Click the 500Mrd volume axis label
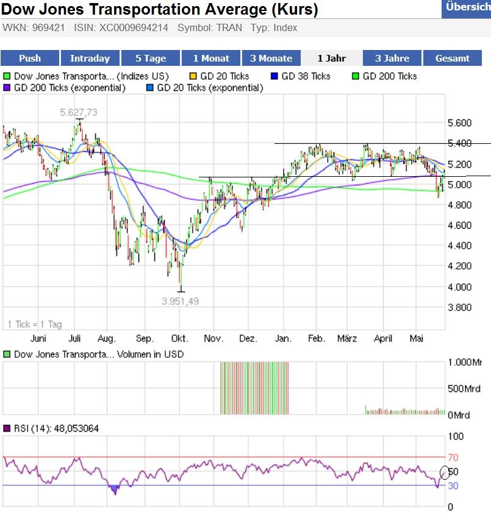491x517 pixels. (x=464, y=389)
